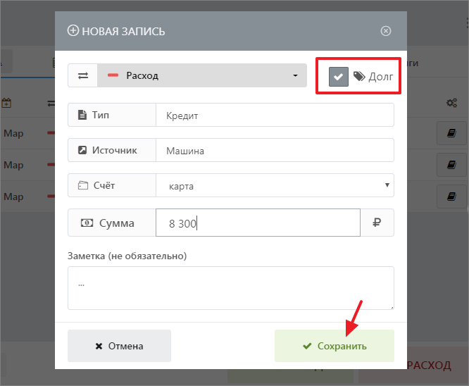Click the gears settings icon in table header
The height and width of the screenshot is (386, 469).
coord(451,103)
